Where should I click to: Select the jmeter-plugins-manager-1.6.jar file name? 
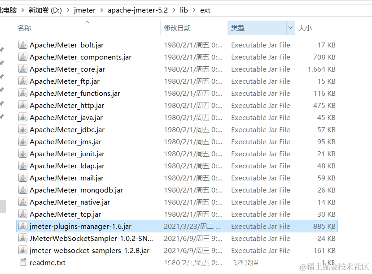pos(80,226)
